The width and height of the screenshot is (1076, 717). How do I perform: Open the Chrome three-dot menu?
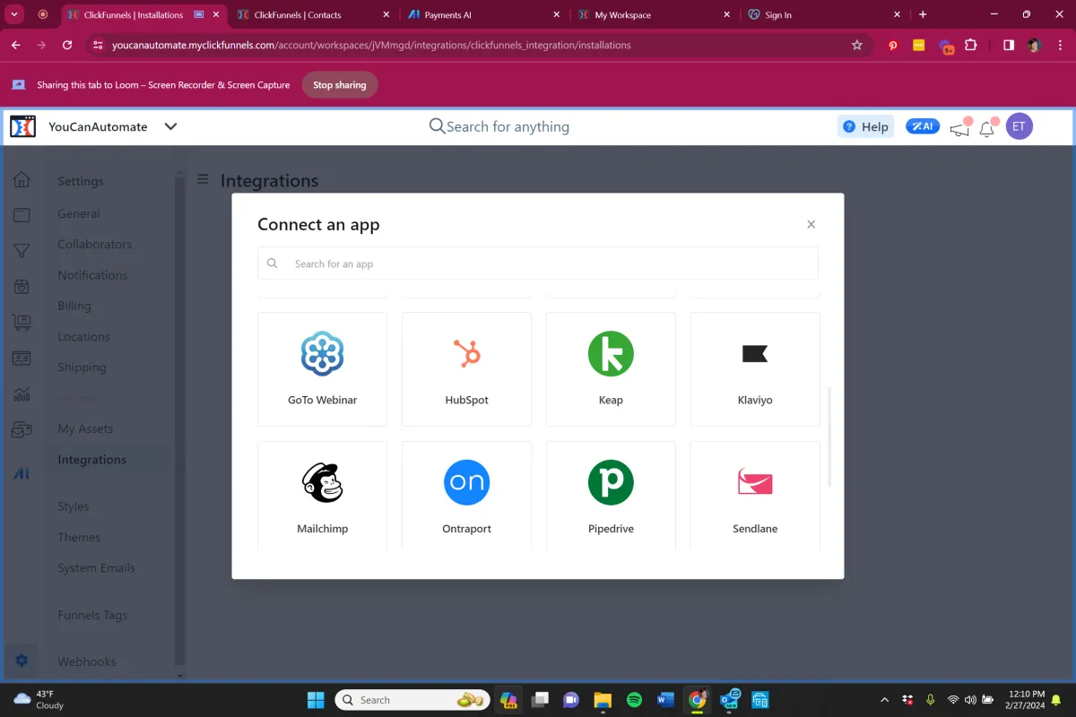click(x=1060, y=45)
